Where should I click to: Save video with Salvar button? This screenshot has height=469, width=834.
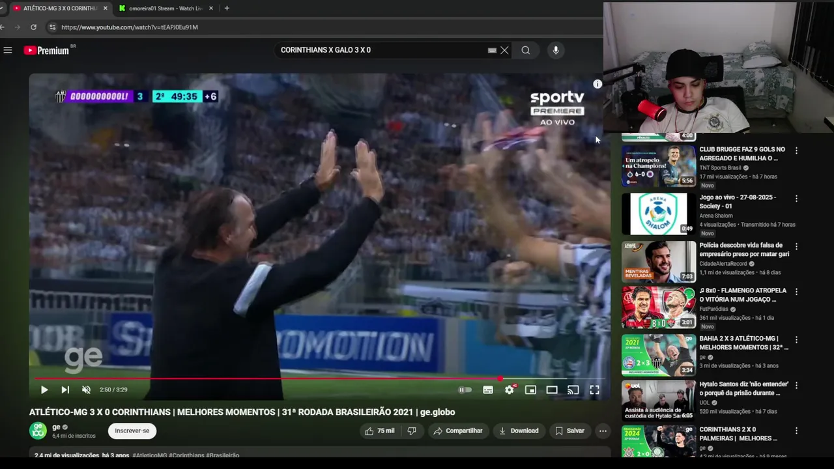tap(570, 431)
